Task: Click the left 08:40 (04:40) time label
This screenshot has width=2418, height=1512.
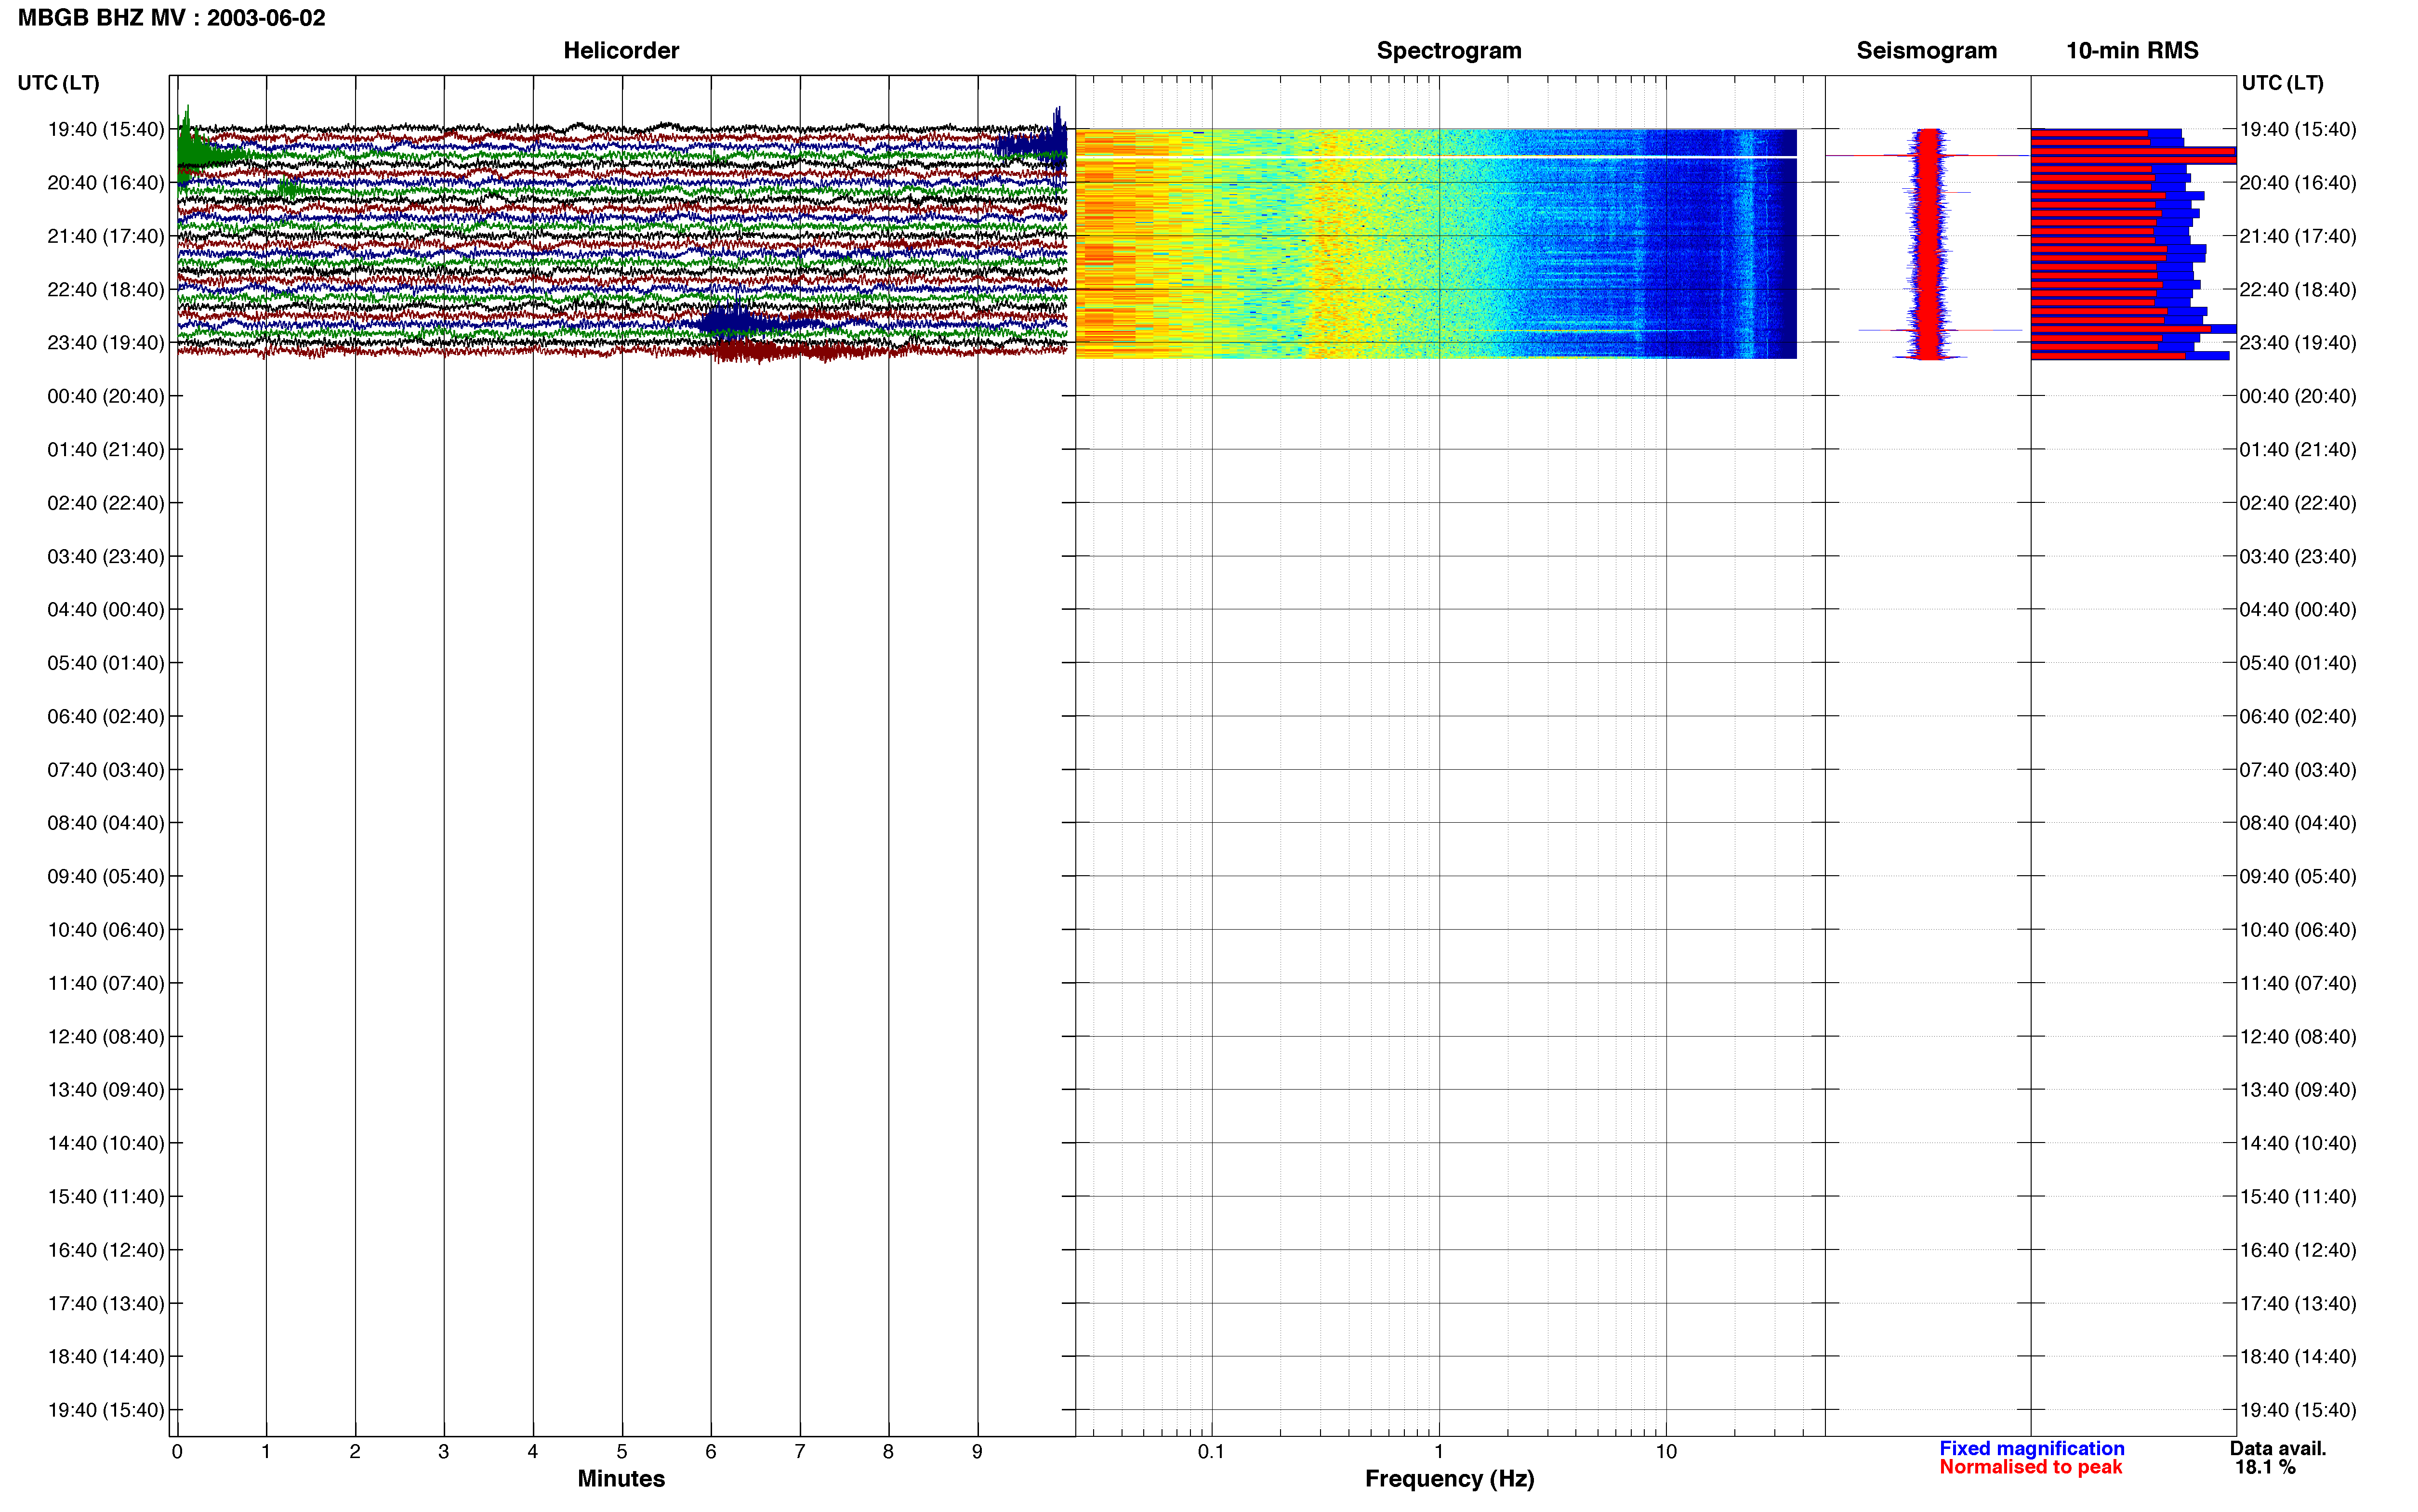Action: (x=106, y=823)
